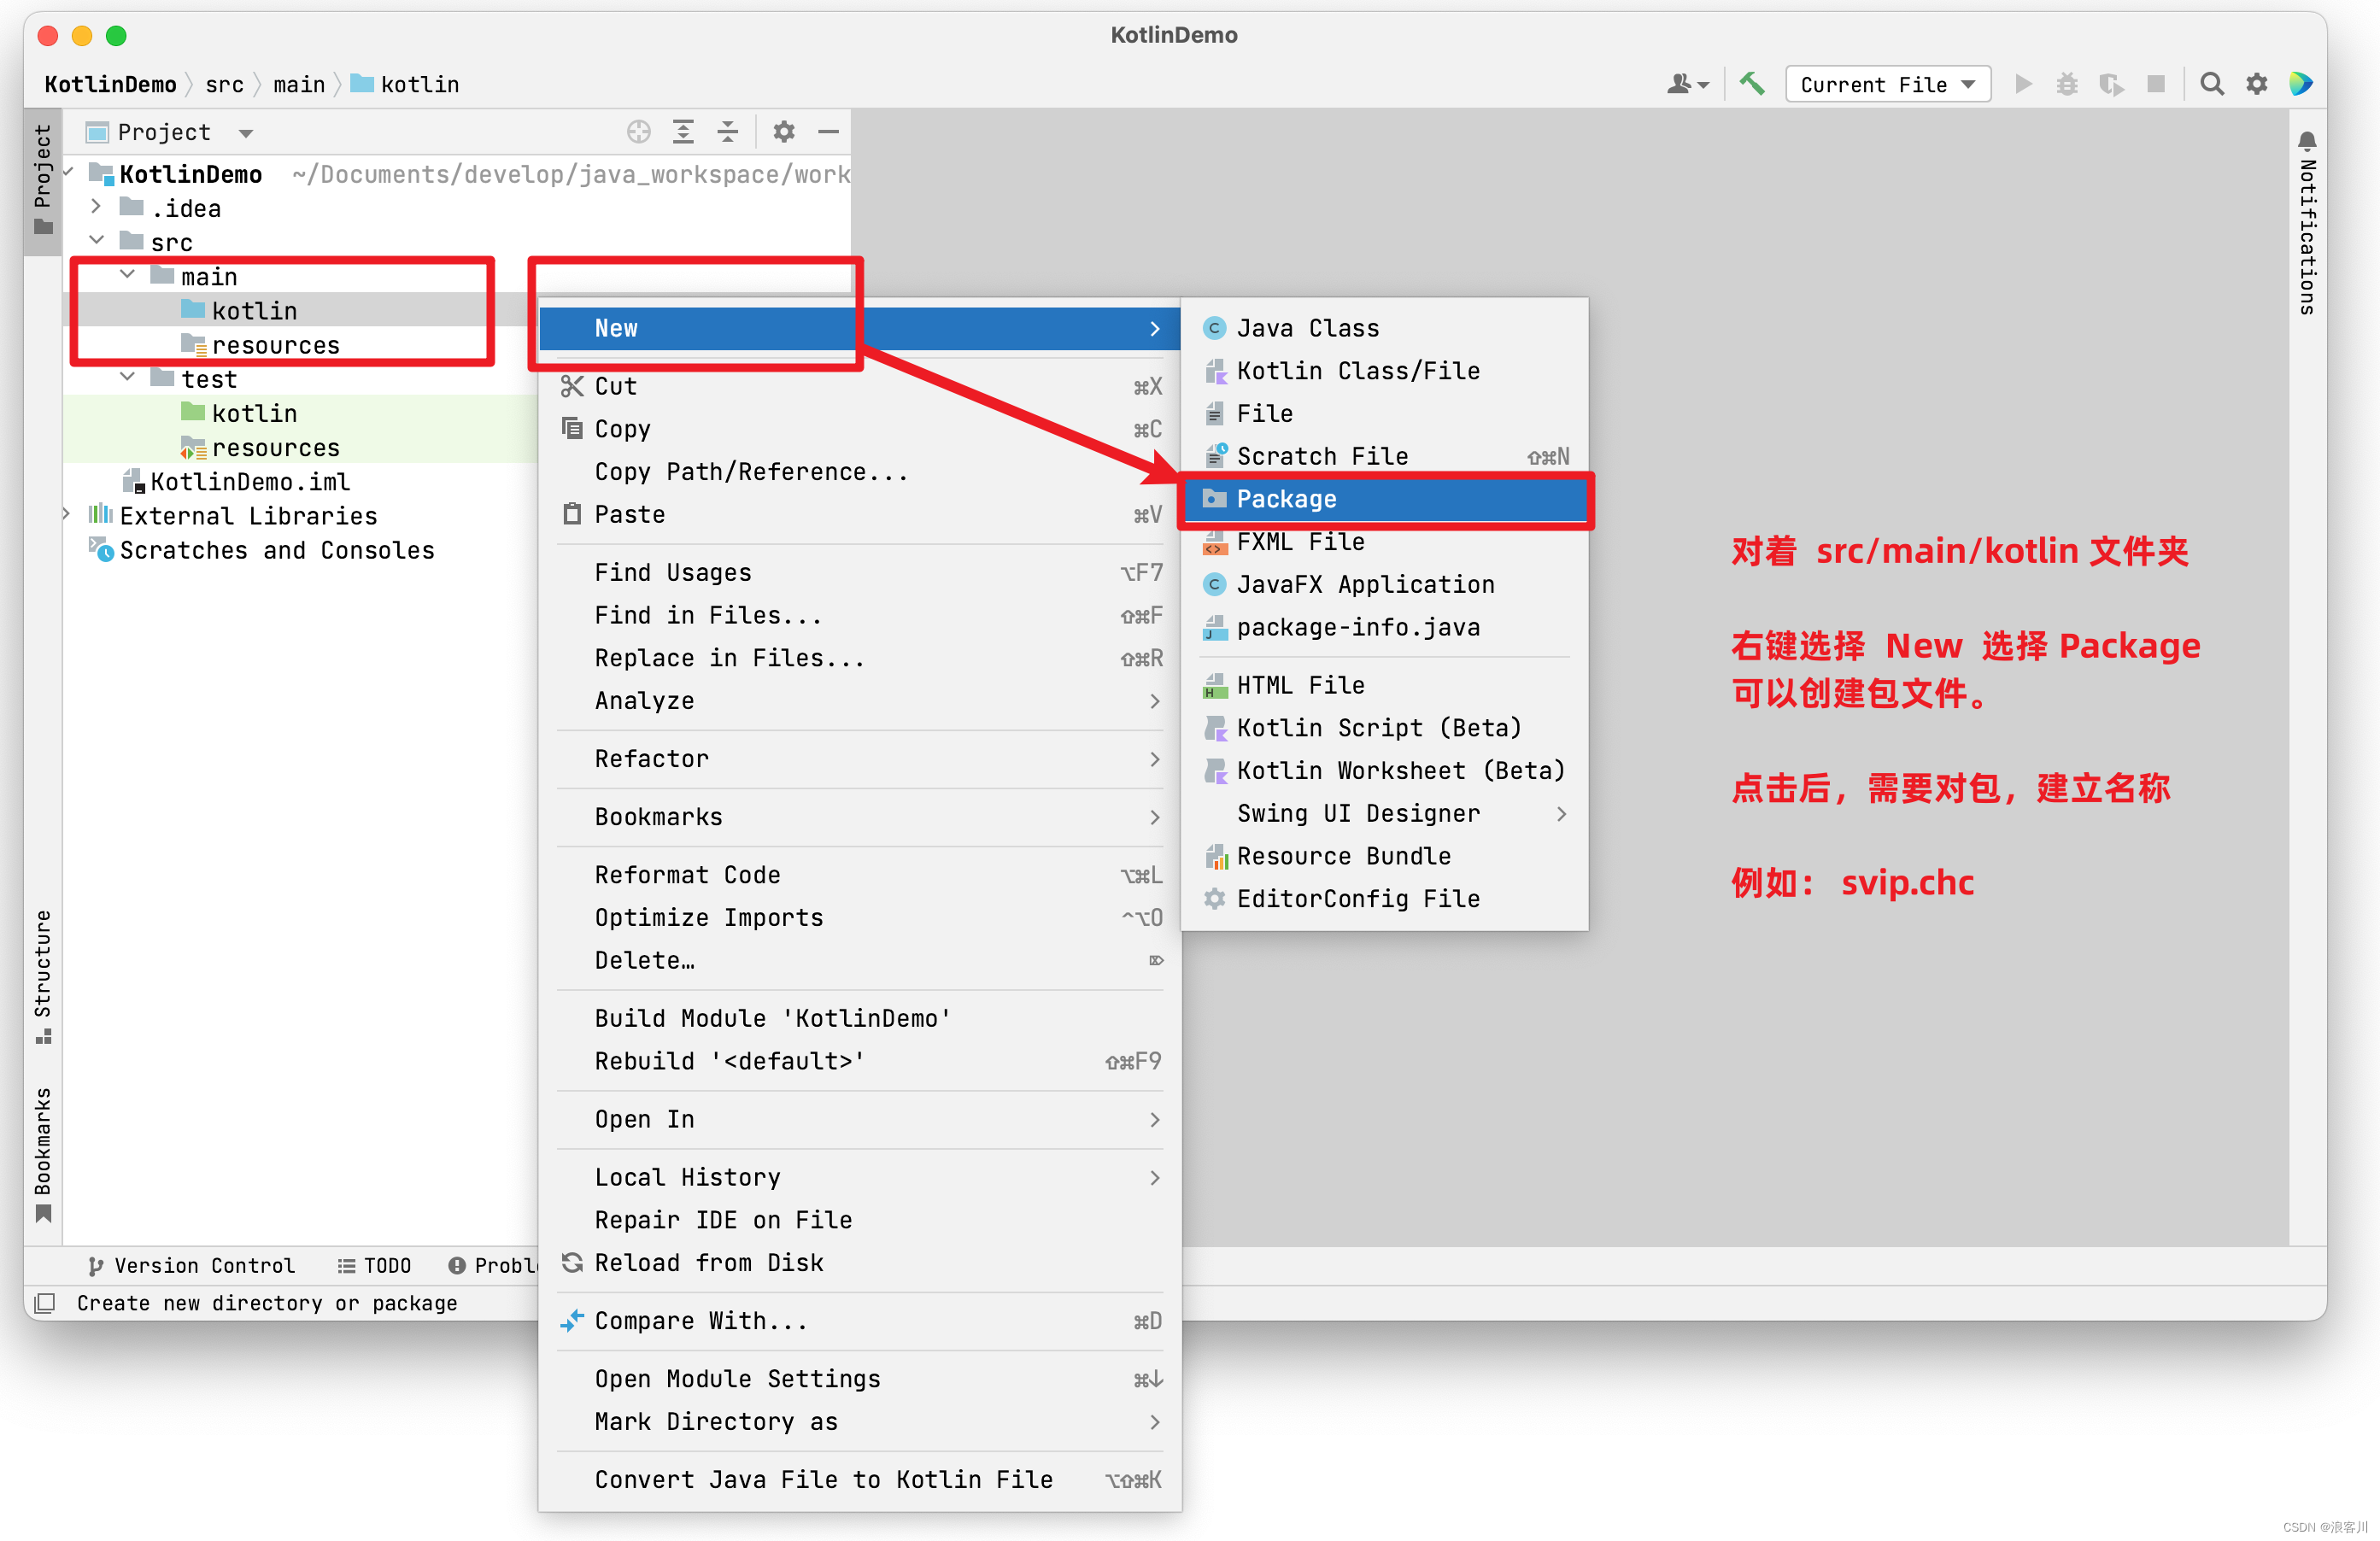Viewport: 2380px width, 1541px height.
Task: Click Collapse All icon in Project panel
Action: coord(728,131)
